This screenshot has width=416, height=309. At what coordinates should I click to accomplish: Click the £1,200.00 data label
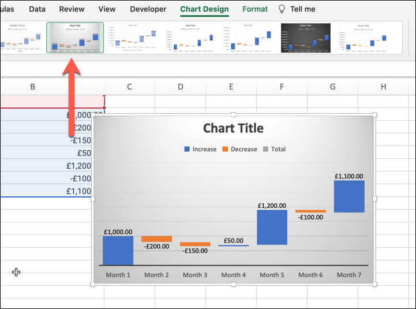272,206
